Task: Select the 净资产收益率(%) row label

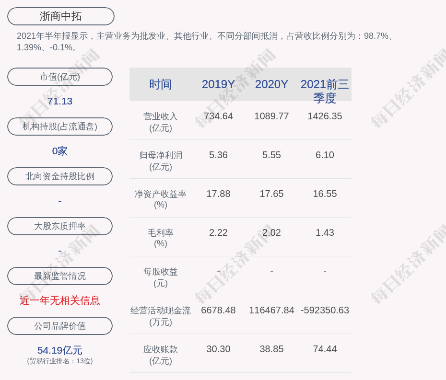Action: tap(161, 199)
